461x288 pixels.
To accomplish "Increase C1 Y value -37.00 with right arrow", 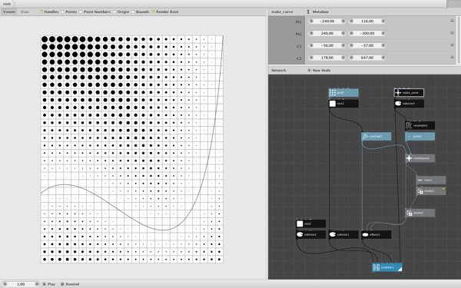I will pyautogui.click(x=383, y=45).
